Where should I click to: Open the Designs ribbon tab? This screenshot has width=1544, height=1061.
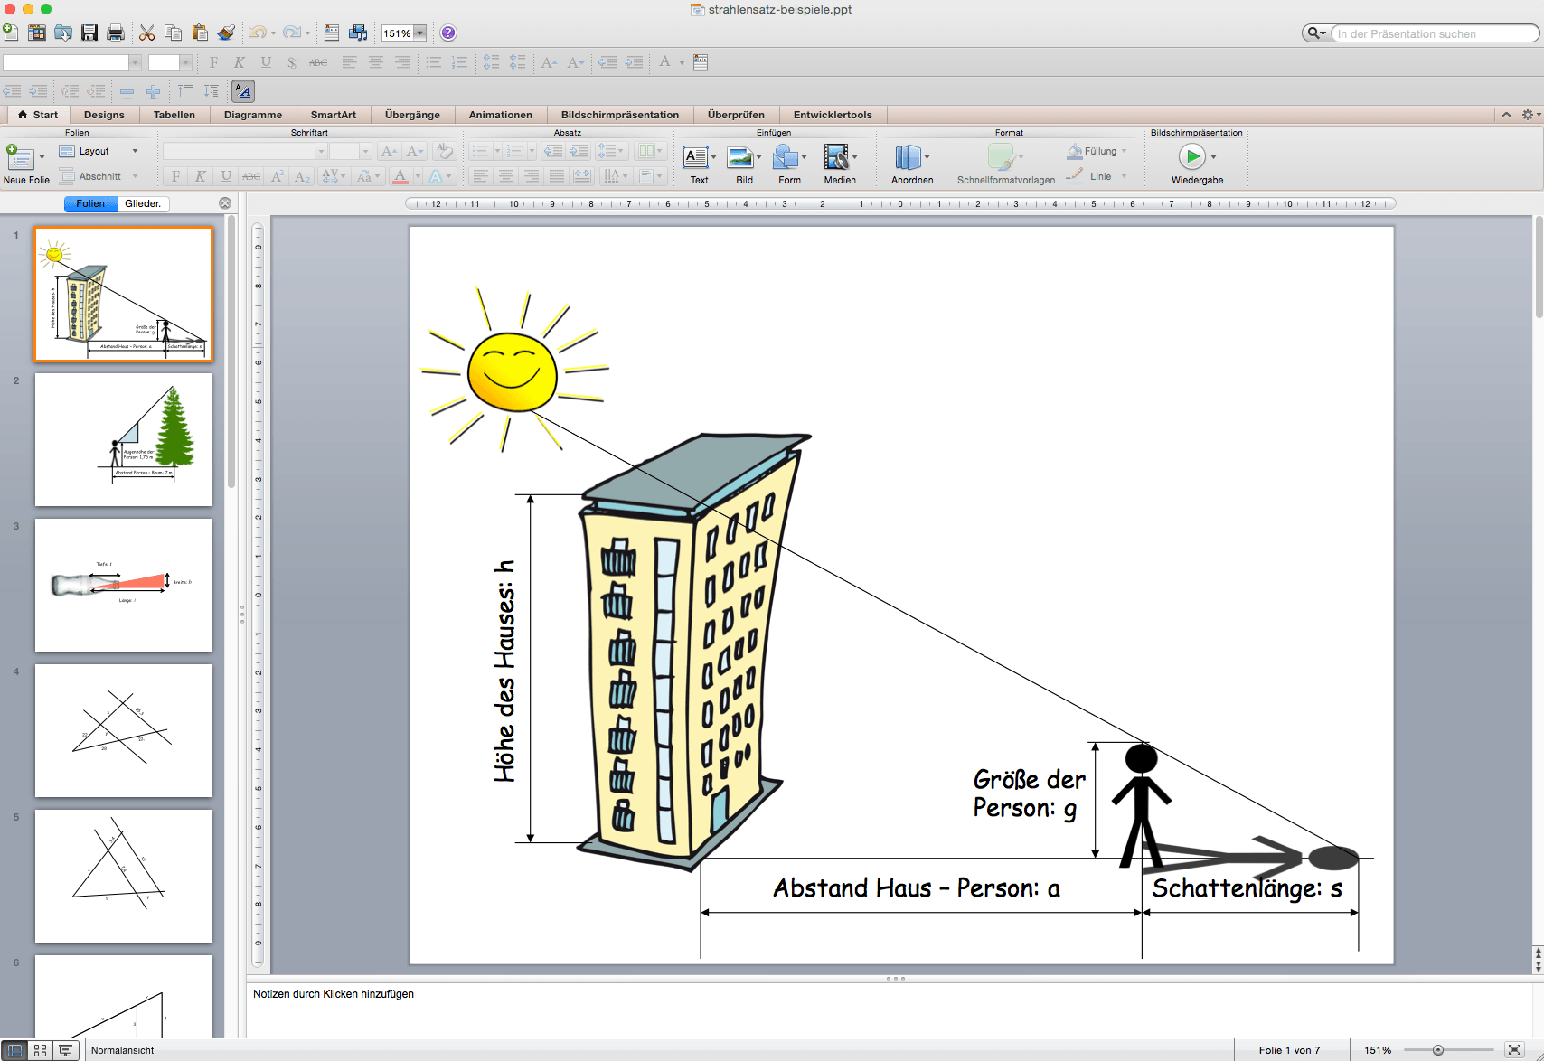(x=104, y=115)
